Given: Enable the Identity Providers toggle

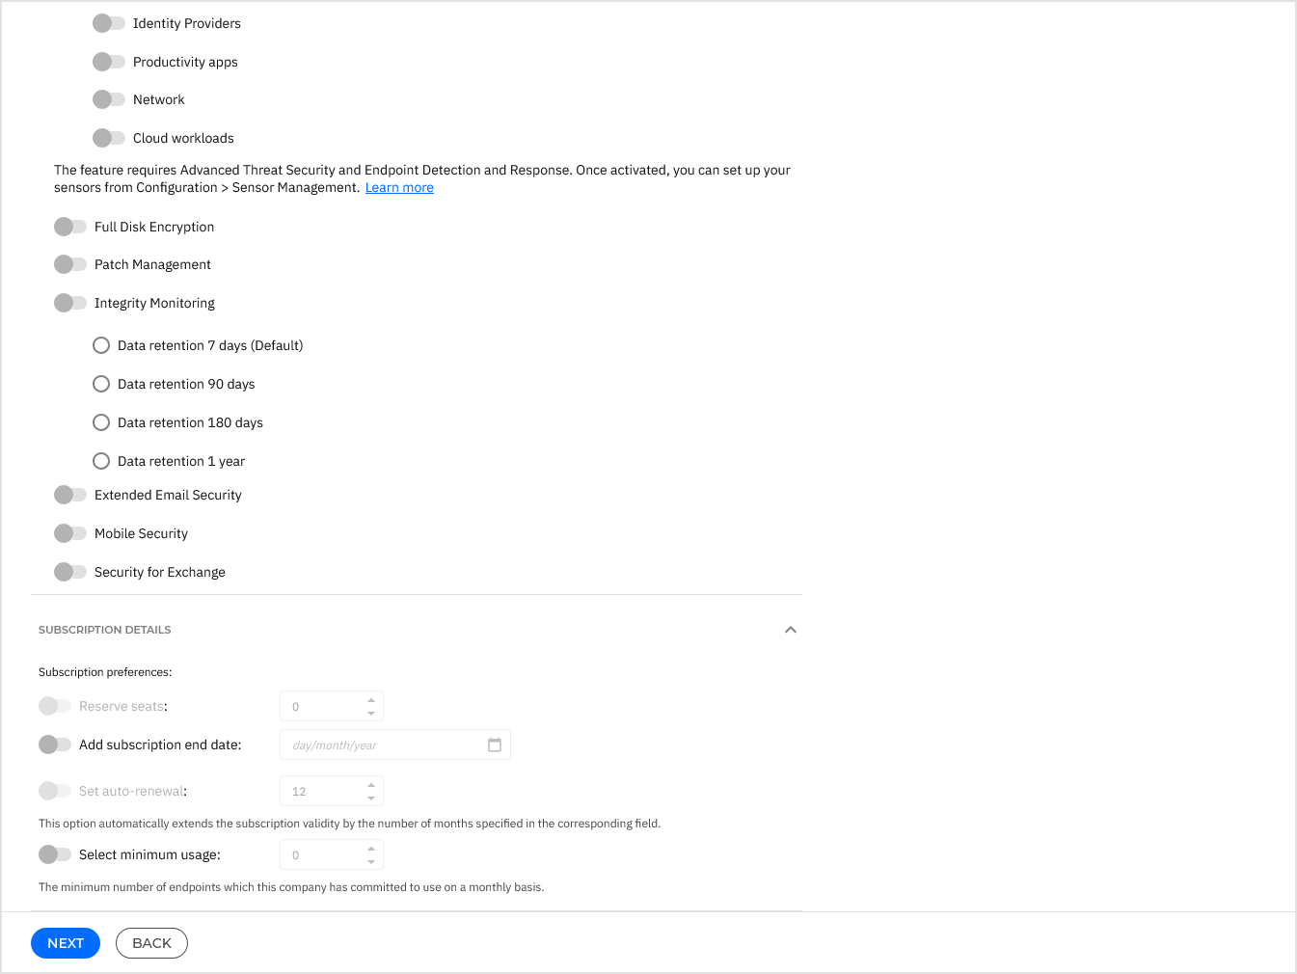Looking at the screenshot, I should click(x=110, y=22).
